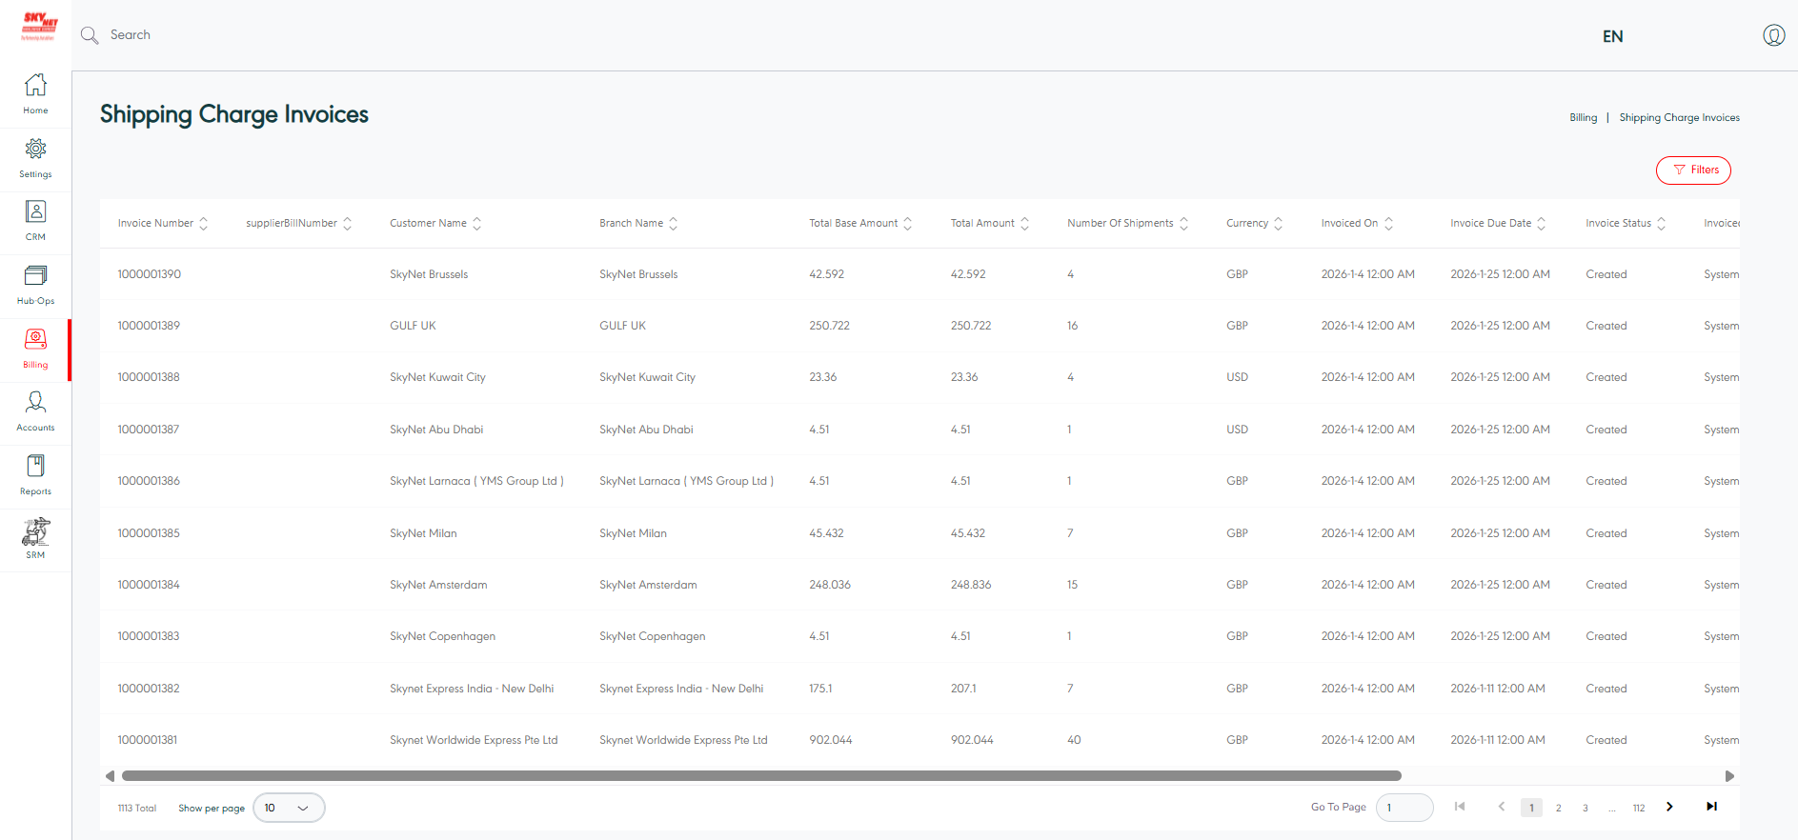Click customer name SkyNet Abu Dhabi
The width and height of the screenshot is (1798, 840).
[x=436, y=430]
